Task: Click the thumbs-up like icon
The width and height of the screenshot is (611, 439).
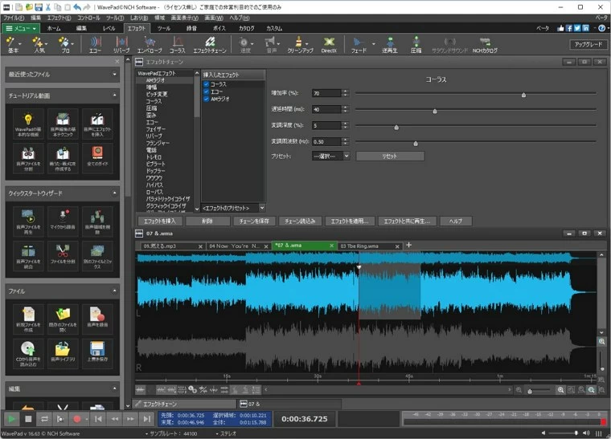Action: 560,28
